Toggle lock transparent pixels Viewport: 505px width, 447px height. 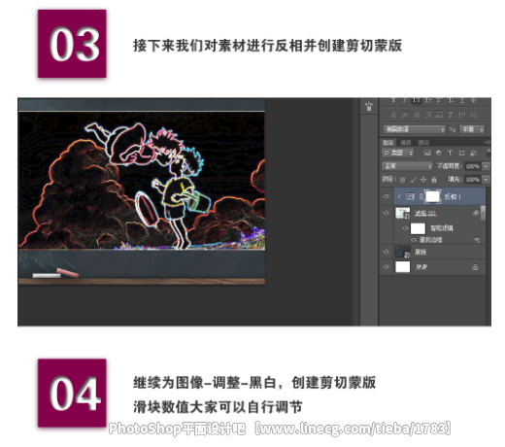click(402, 180)
